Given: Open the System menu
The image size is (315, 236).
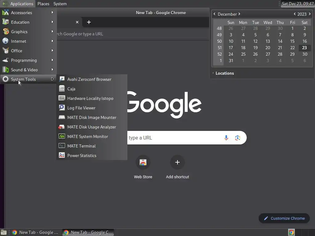Looking at the screenshot, I should tap(60, 4).
